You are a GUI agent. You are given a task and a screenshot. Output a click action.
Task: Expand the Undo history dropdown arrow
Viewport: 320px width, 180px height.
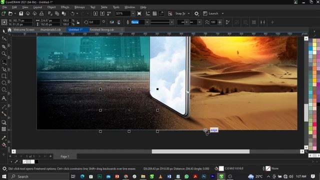click(77, 13)
